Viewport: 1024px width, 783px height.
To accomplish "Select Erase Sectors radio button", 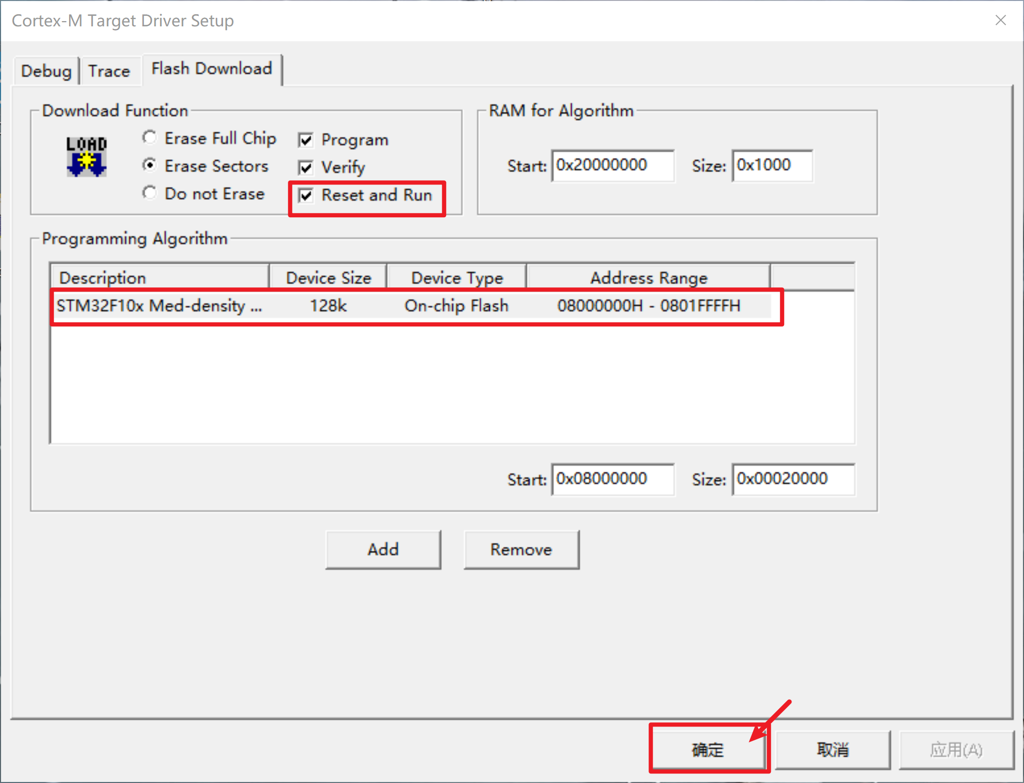I will click(150, 166).
